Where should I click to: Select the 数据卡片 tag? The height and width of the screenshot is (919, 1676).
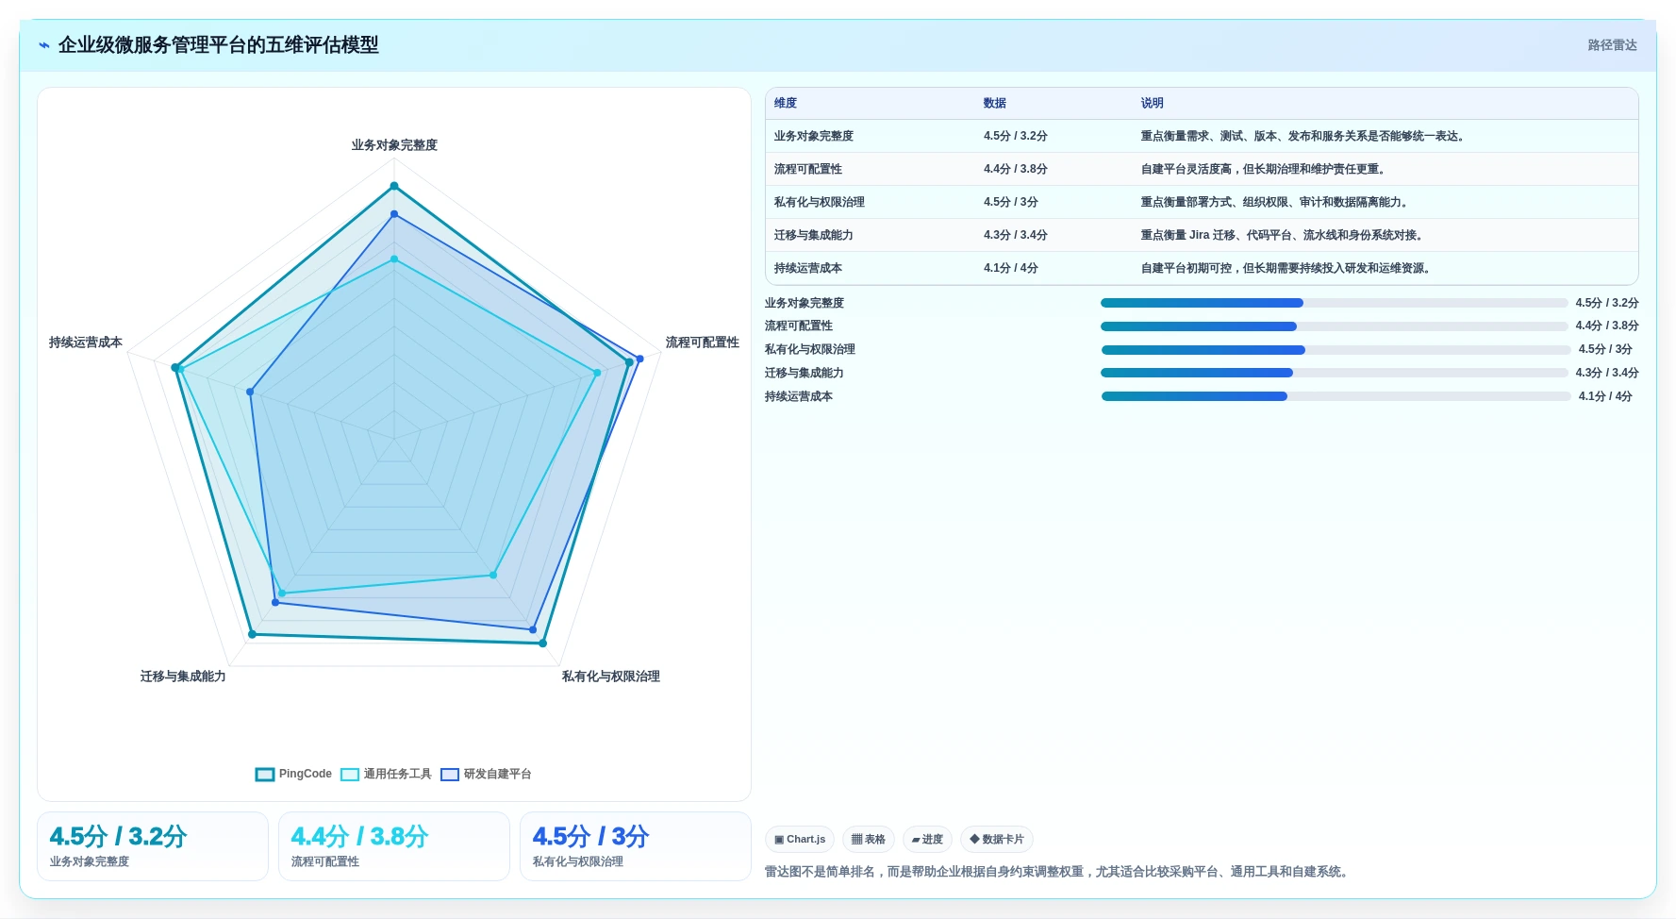(x=997, y=839)
